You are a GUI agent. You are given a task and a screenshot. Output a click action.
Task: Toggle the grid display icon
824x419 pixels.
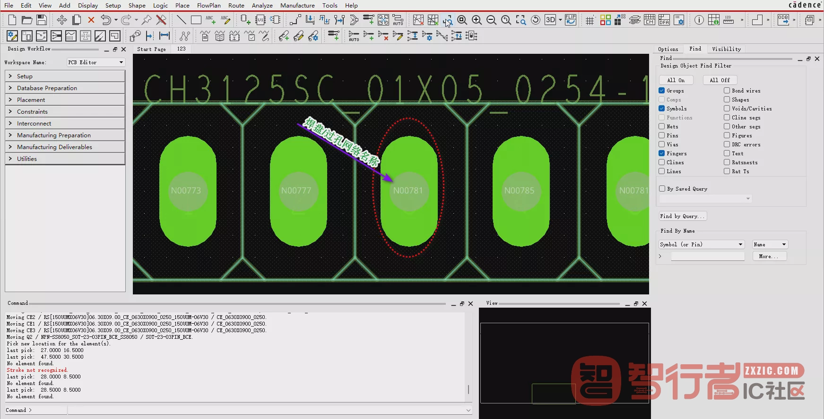pyautogui.click(x=590, y=20)
